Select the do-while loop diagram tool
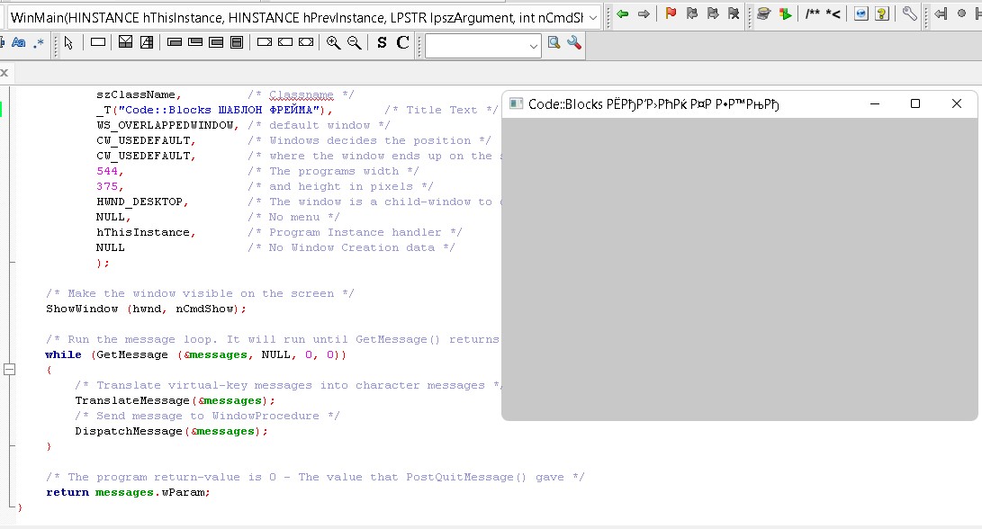 point(195,42)
